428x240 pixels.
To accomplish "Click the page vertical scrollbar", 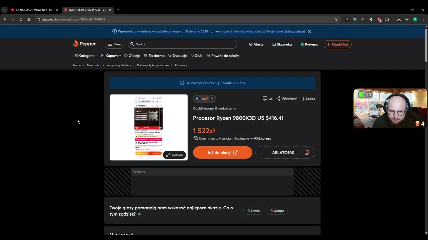I will [x=426, y=45].
